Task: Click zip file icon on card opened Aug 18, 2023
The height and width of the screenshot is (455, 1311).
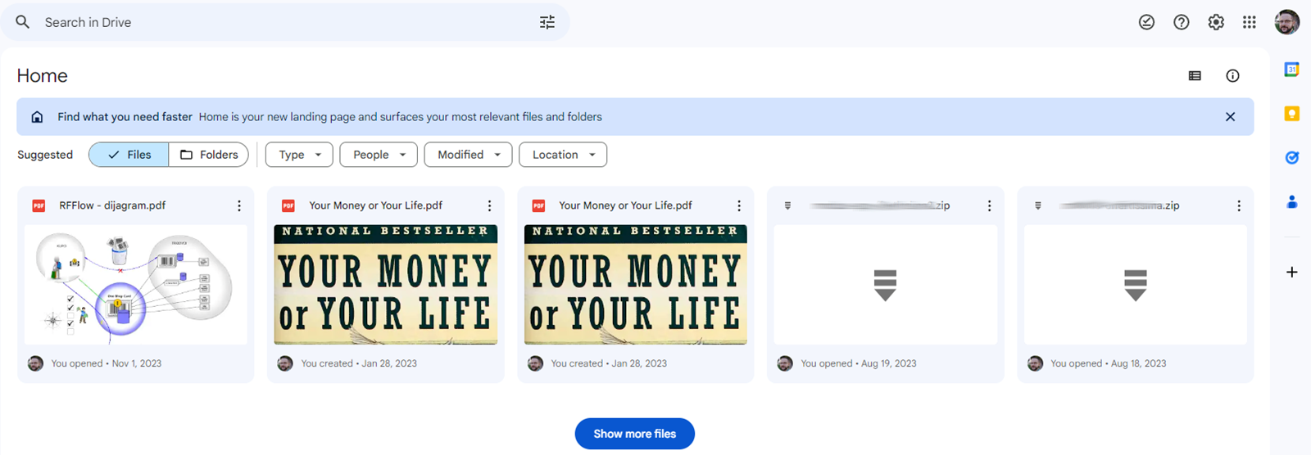Action: (1037, 205)
